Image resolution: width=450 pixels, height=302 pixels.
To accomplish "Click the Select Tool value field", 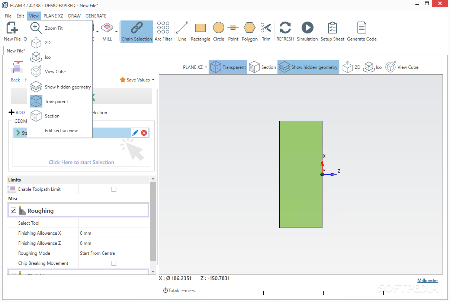I will pos(114,223).
